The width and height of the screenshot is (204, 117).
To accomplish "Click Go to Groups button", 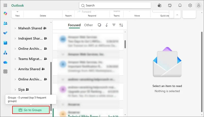I will tap(31, 110).
